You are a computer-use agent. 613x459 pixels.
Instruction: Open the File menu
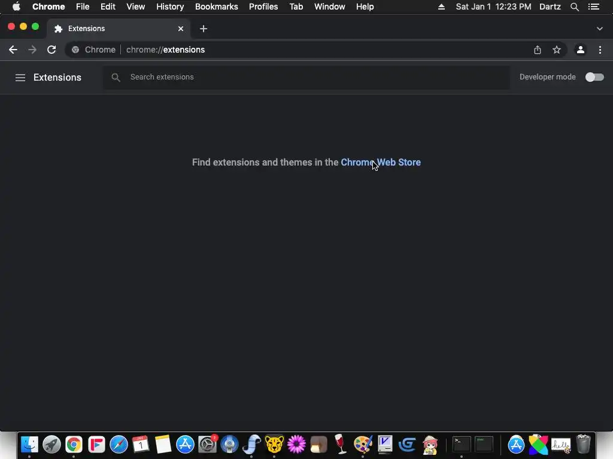[x=83, y=7]
